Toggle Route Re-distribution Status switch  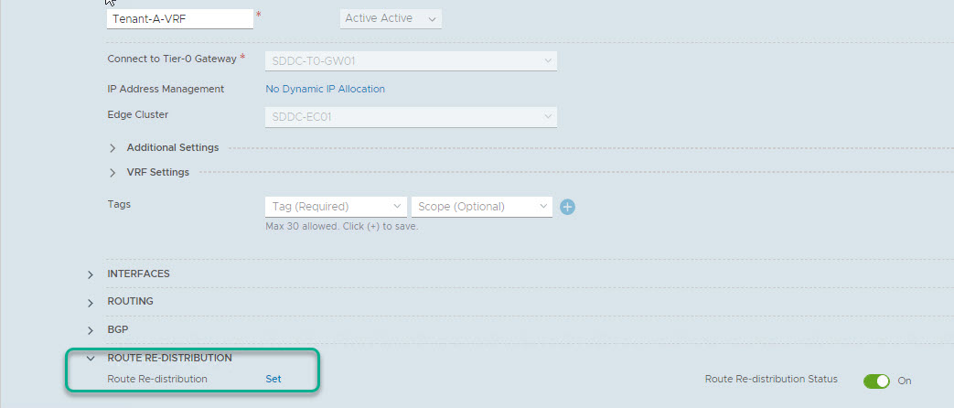876,381
